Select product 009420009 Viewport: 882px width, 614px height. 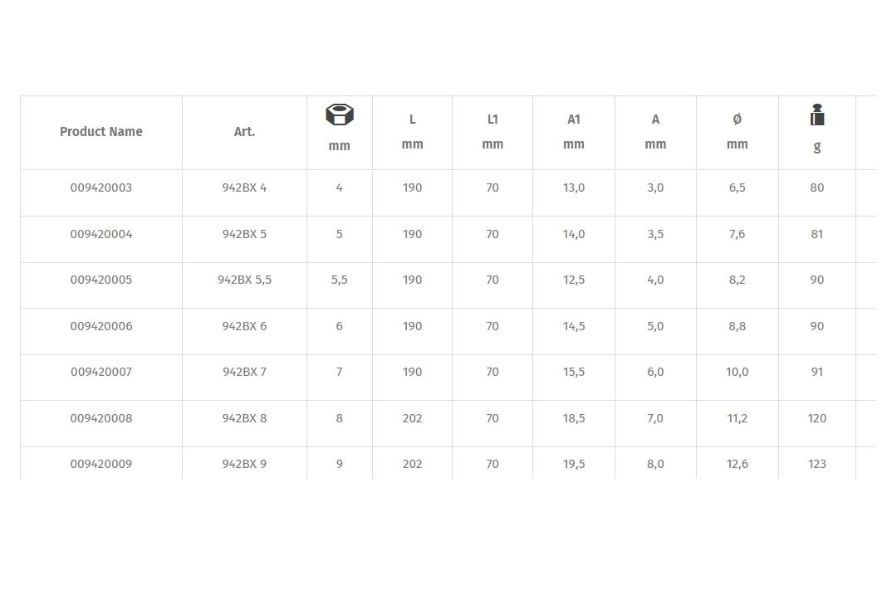click(x=101, y=465)
